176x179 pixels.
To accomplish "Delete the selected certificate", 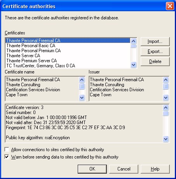I will pos(155,61).
